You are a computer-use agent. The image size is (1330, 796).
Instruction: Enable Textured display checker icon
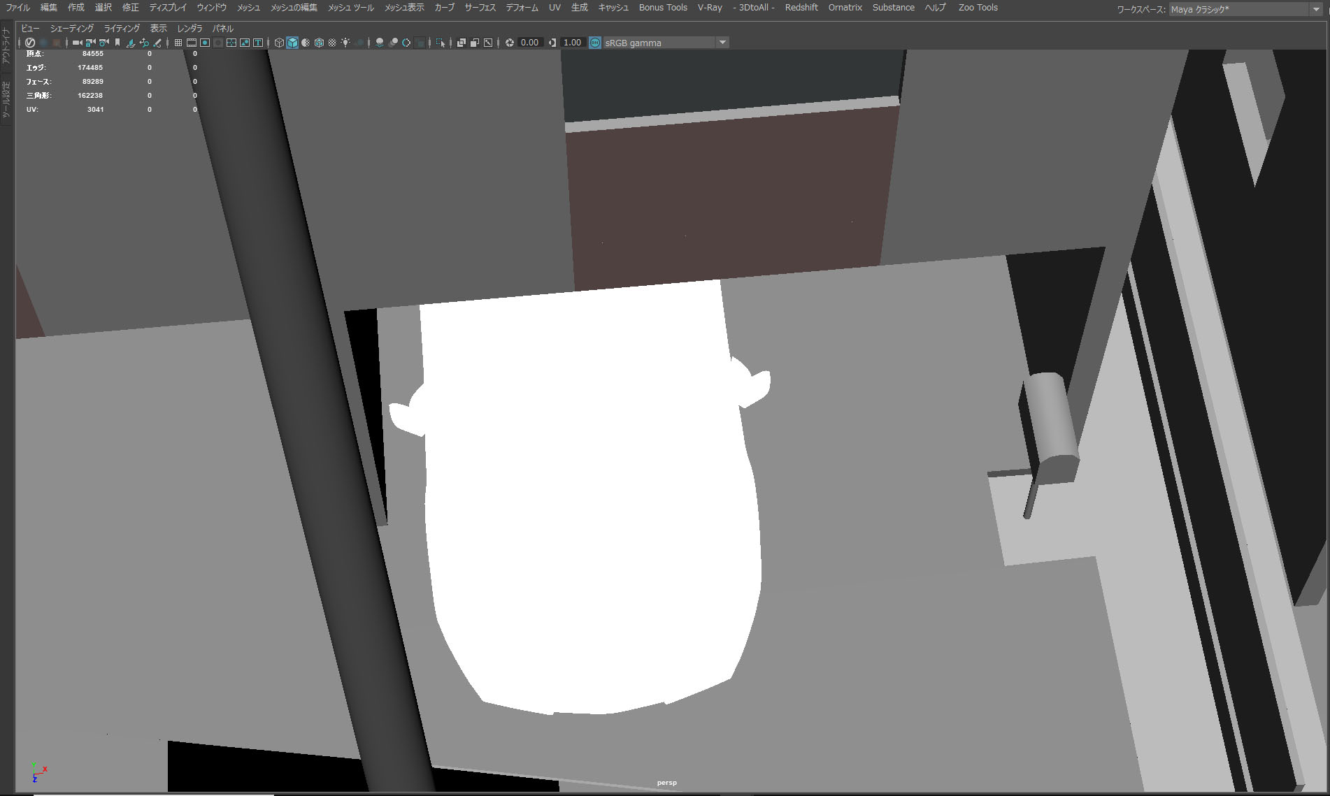tap(332, 43)
